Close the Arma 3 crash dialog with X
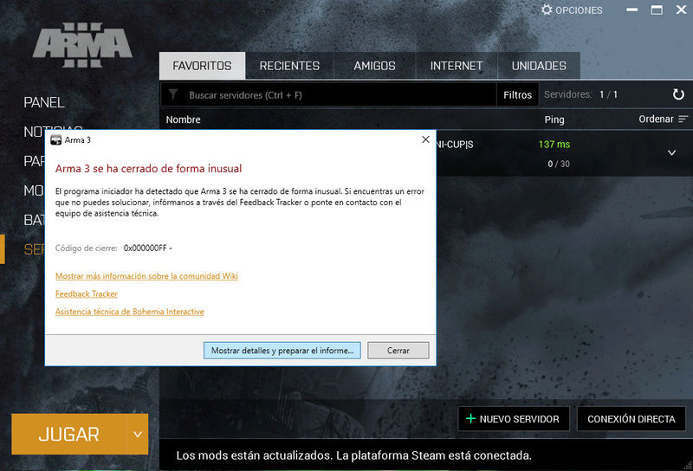This screenshot has height=471, width=693. (425, 139)
